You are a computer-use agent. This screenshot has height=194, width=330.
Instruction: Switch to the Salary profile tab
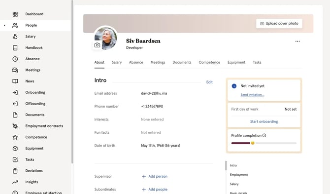point(117,62)
